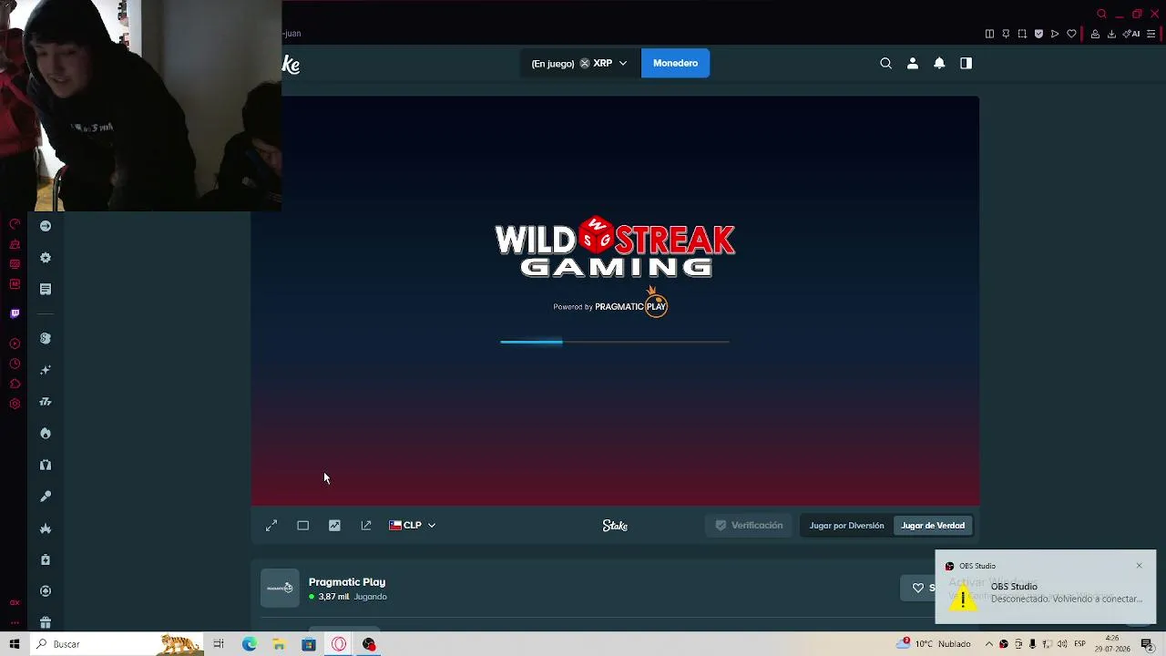The height and width of the screenshot is (656, 1166).
Task: Open the poker chip sidebar icon
Action: (46, 591)
